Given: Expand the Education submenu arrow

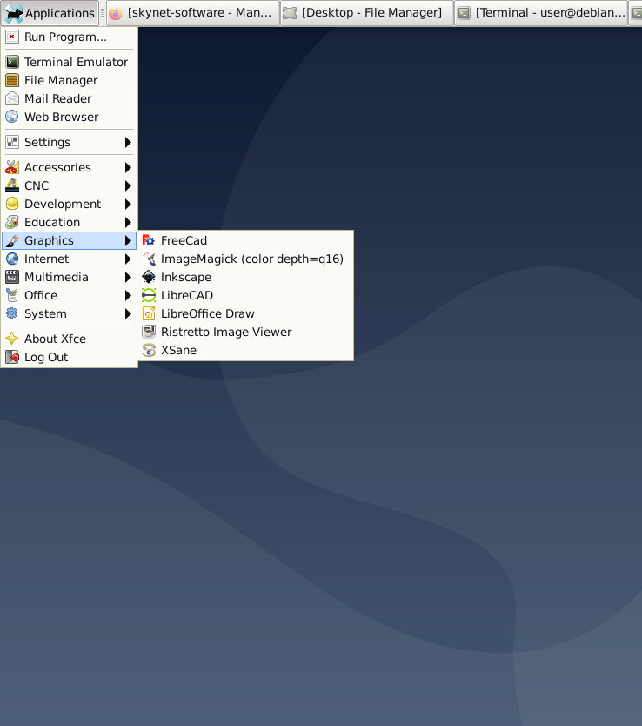Looking at the screenshot, I should pyautogui.click(x=128, y=222).
